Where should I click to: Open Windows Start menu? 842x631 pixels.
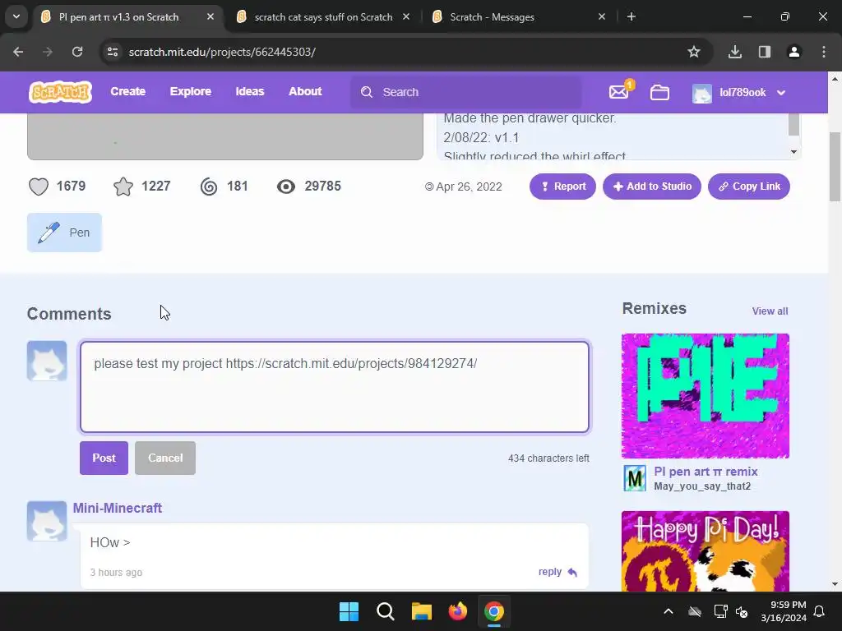(x=349, y=611)
